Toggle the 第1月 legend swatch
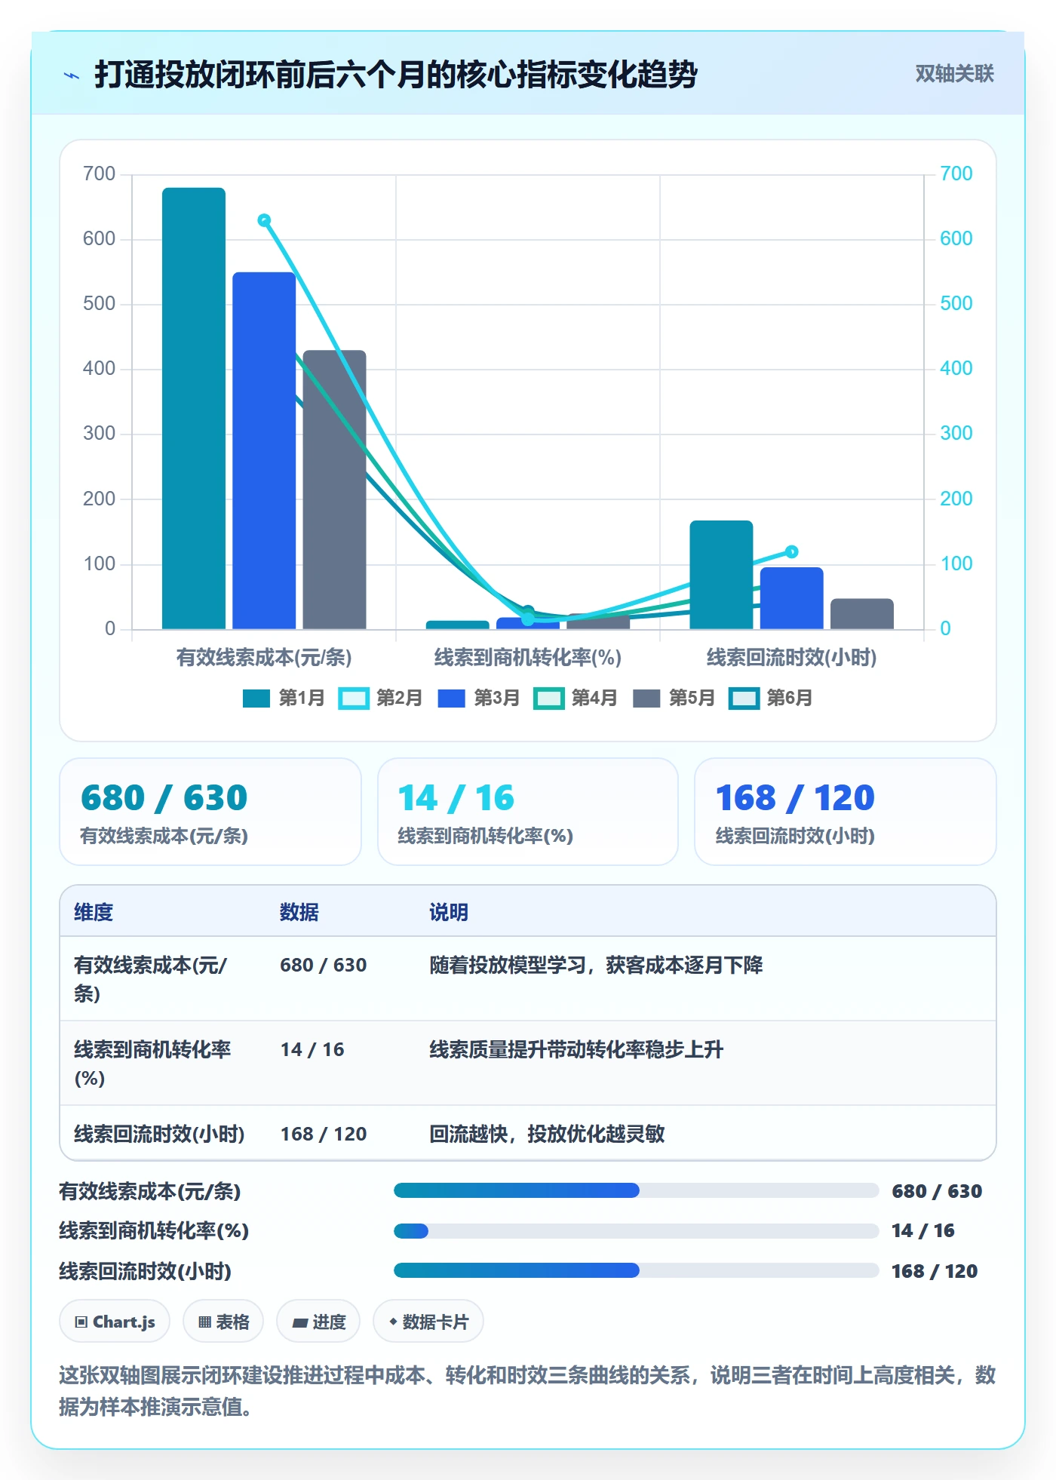Screen dimensions: 1056x1480 tap(256, 699)
